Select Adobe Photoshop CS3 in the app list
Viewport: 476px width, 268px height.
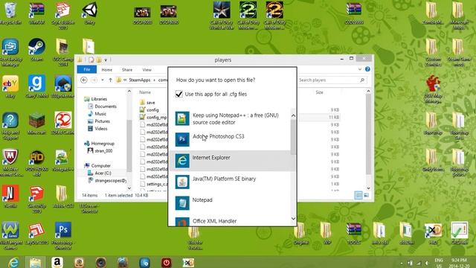[233, 139]
